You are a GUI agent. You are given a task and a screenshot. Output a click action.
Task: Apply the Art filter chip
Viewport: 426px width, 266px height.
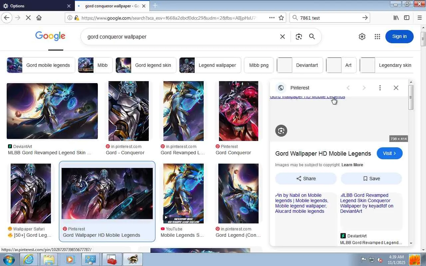341,65
